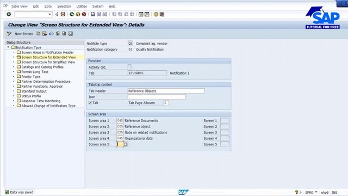Uncheck the Tab checkbox in Tabstrip control

(x=90, y=103)
